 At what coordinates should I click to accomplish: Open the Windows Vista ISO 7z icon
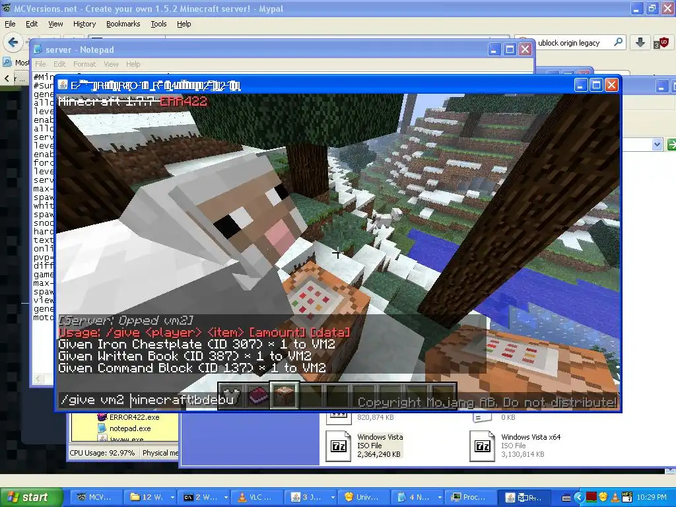338,446
